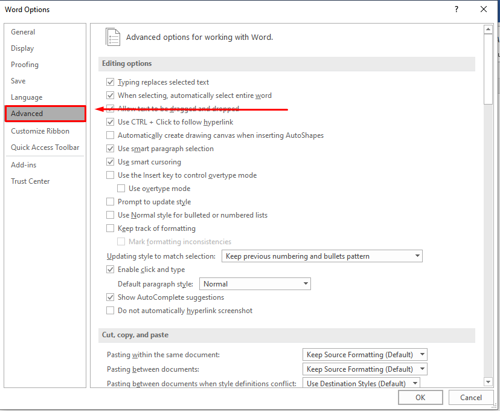This screenshot has width=500, height=411.
Task: Click the vertical scrollbar thumb
Action: [x=488, y=69]
